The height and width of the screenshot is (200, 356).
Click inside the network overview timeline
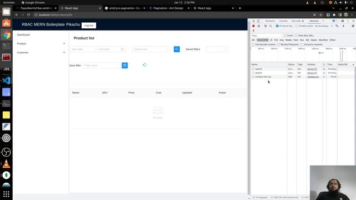click(x=303, y=54)
